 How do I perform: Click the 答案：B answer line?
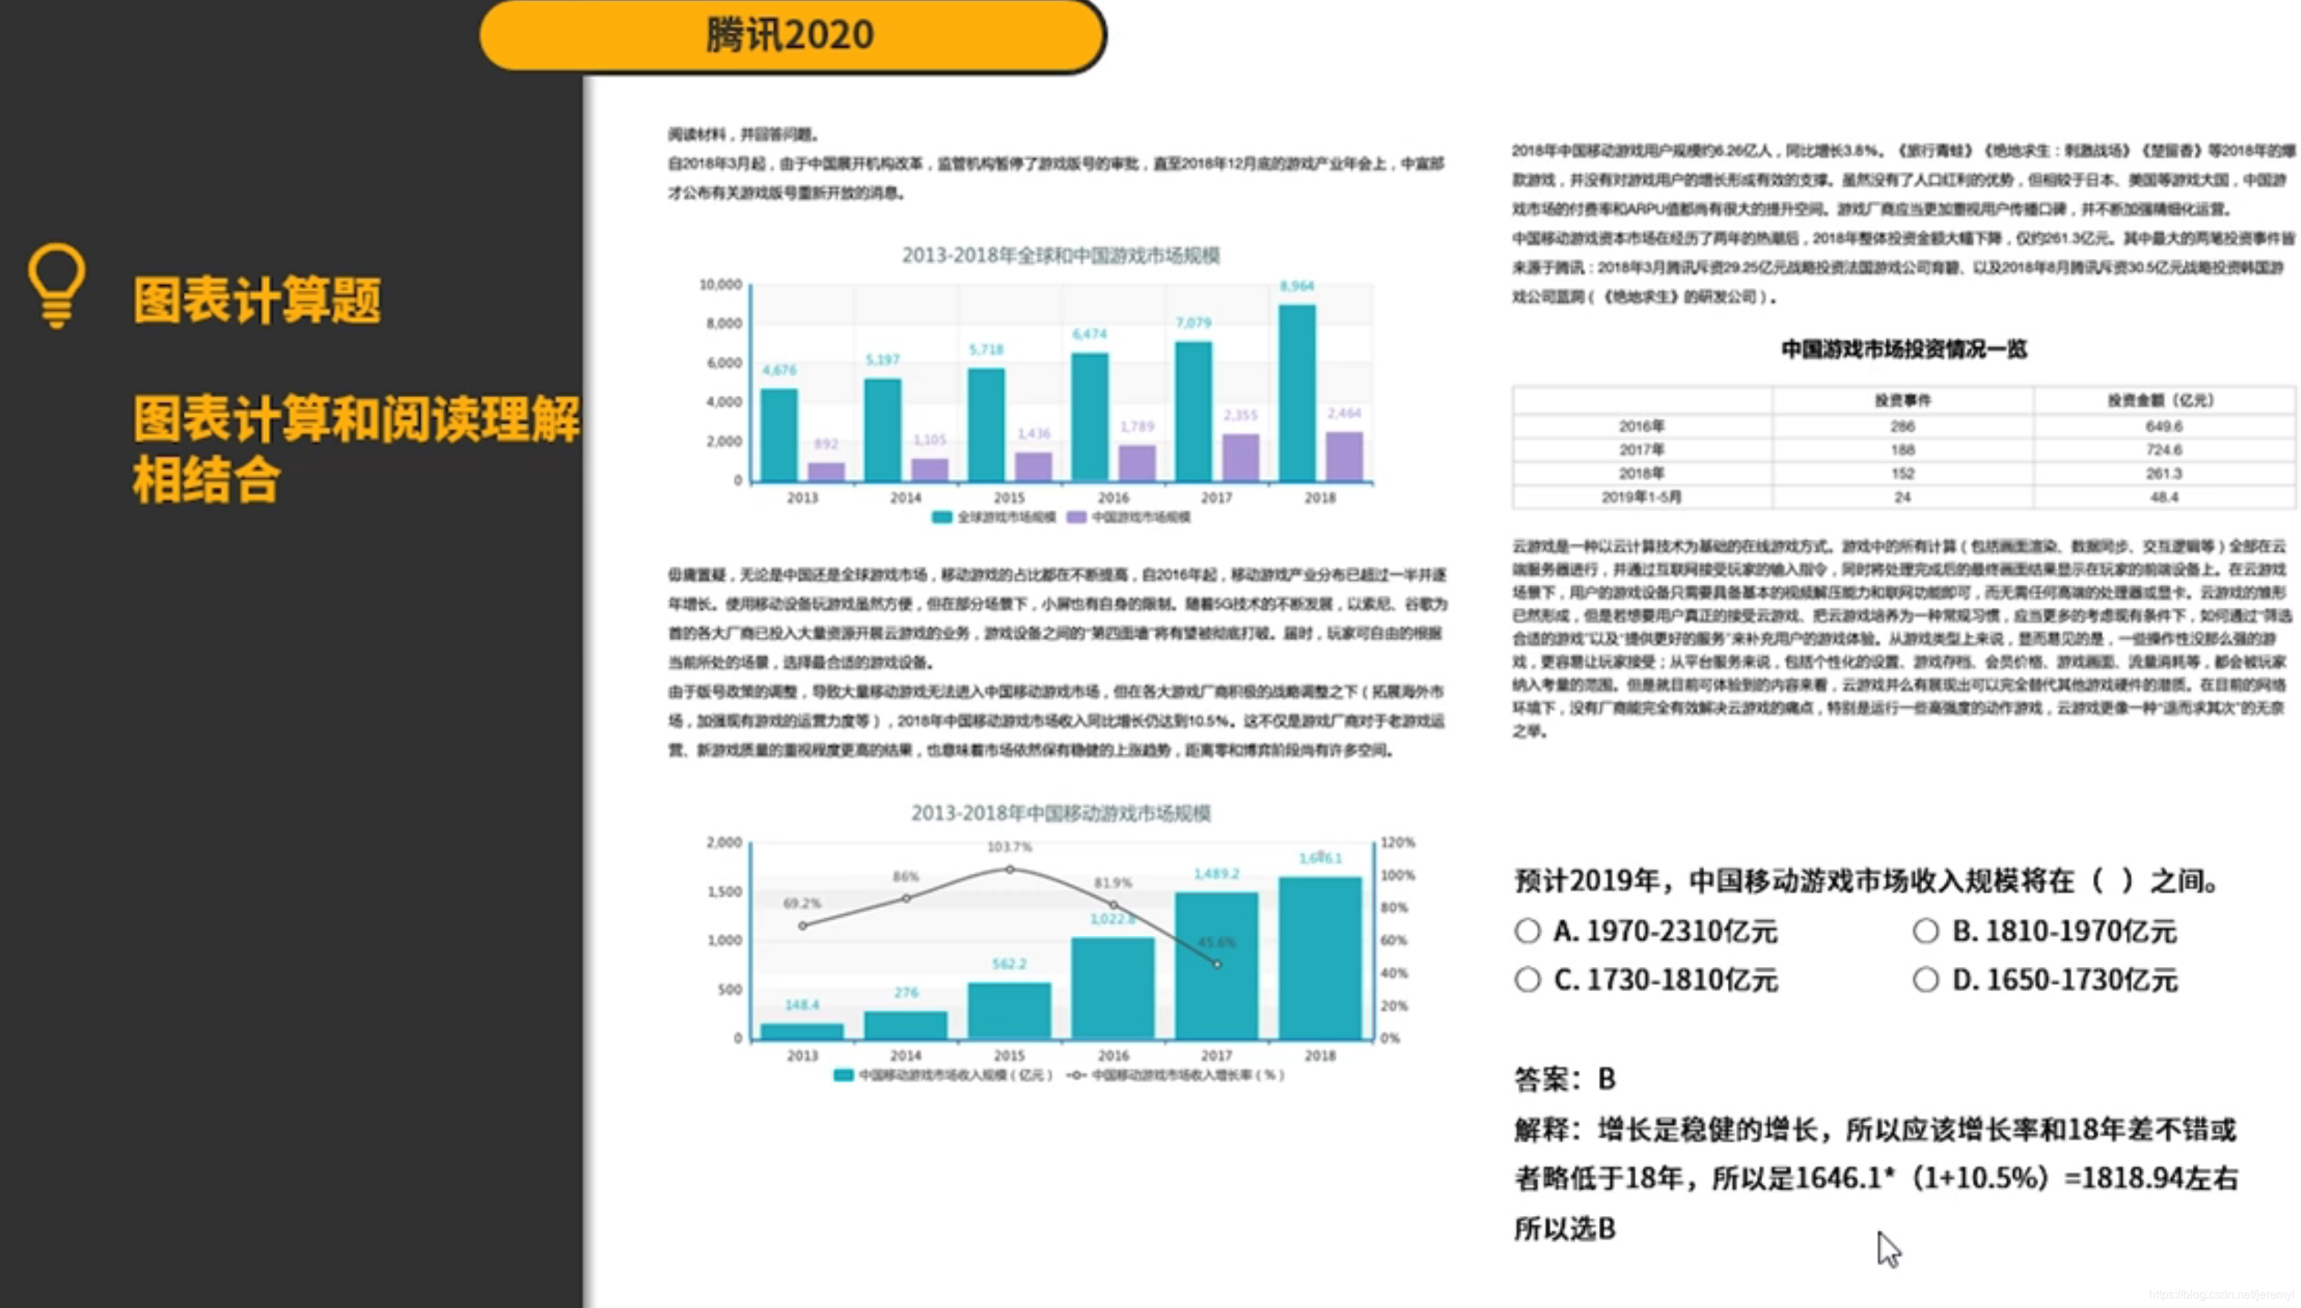(x=1565, y=1079)
